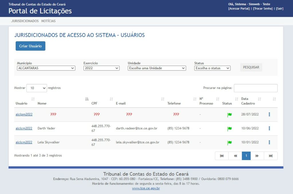
Task: Click the next page arrow in pagination
Action: click(257, 156)
